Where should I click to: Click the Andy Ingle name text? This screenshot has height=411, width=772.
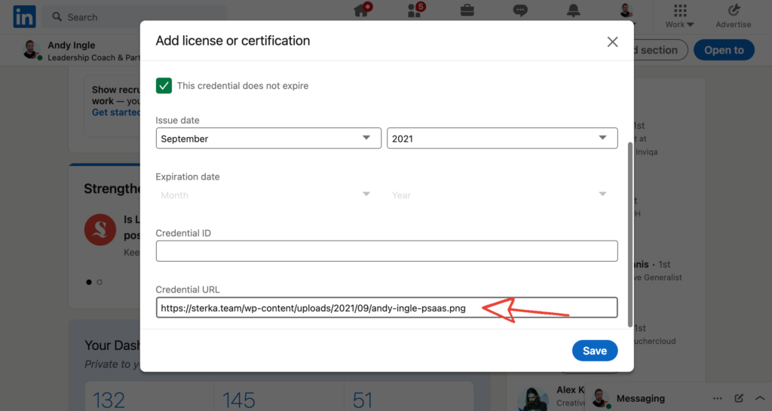72,44
